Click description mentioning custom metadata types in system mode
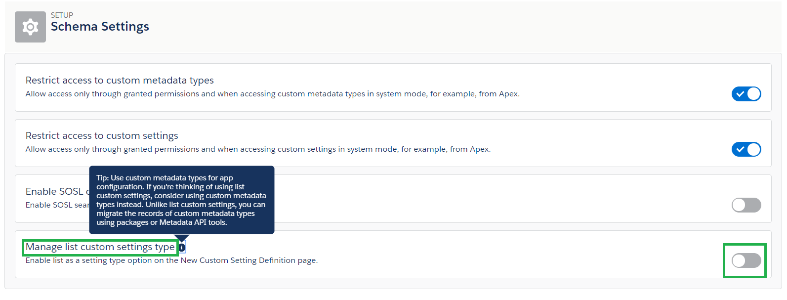 coord(273,94)
